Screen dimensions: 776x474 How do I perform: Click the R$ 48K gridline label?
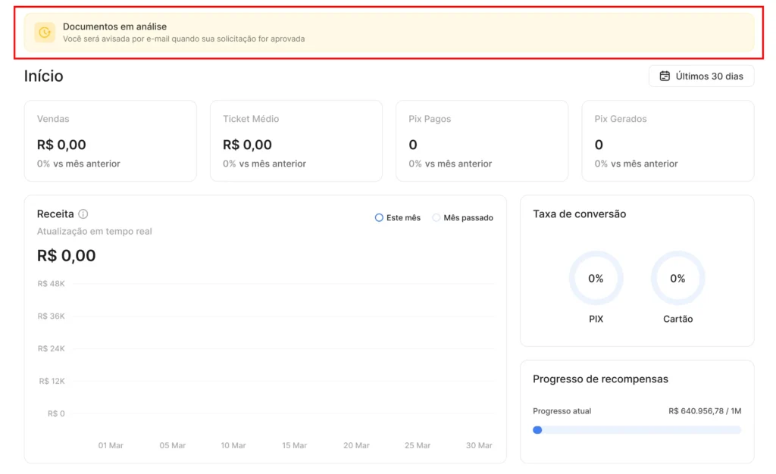click(x=51, y=284)
